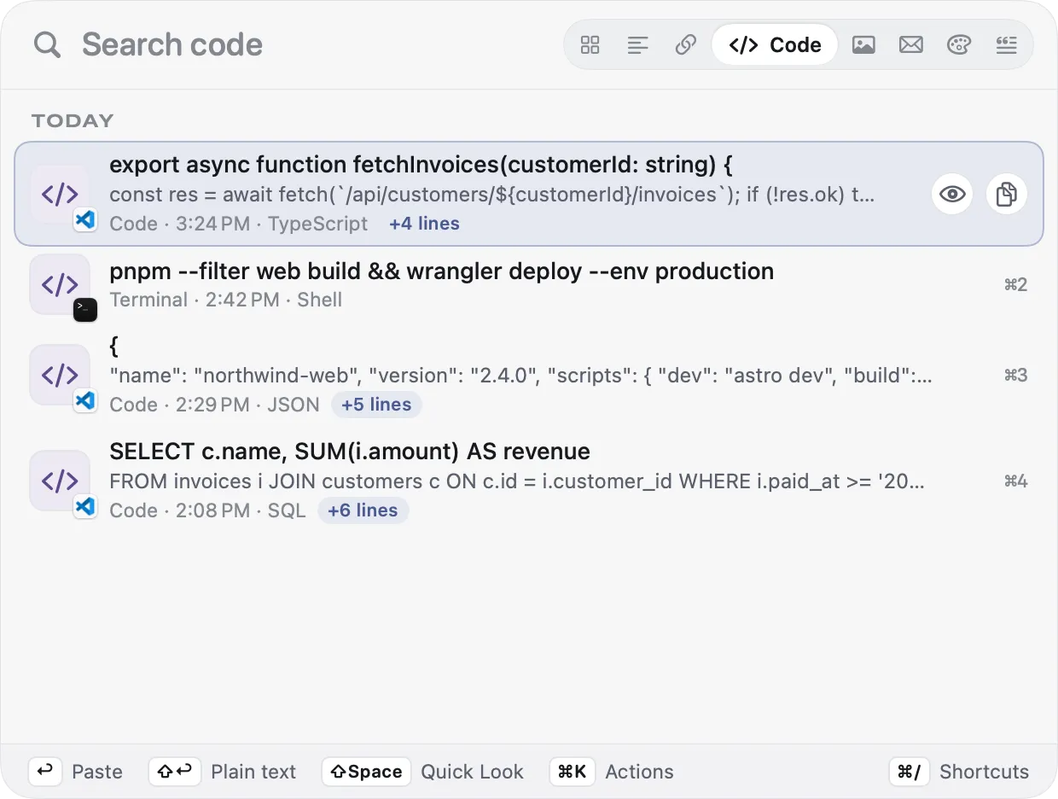1058x799 pixels.
Task: Click VS Code badge on the SQL entry
Action: click(85, 505)
